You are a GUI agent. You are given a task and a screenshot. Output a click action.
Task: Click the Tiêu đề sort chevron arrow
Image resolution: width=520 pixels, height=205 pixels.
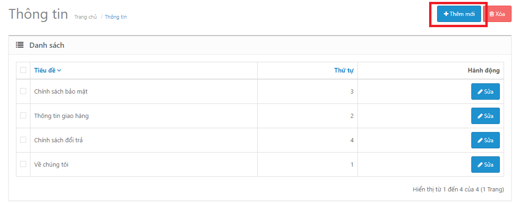tap(59, 71)
